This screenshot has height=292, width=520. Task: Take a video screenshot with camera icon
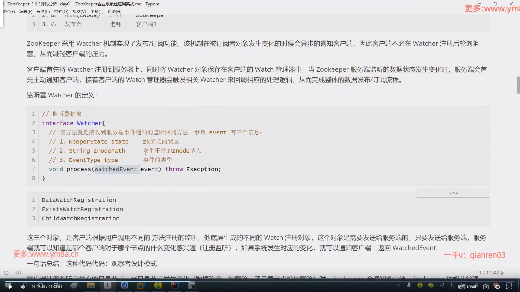pos(486,287)
